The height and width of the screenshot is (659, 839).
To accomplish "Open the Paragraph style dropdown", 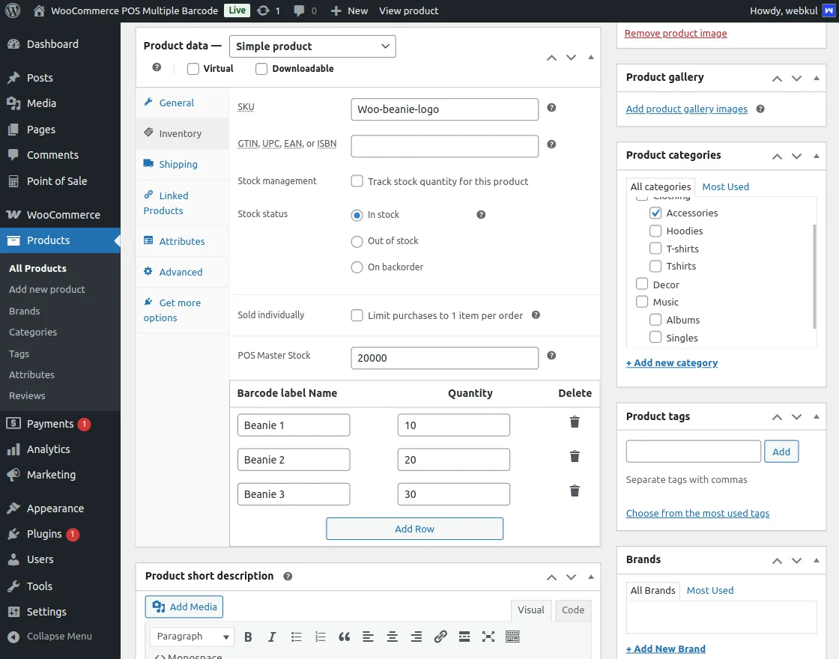I will (x=191, y=636).
